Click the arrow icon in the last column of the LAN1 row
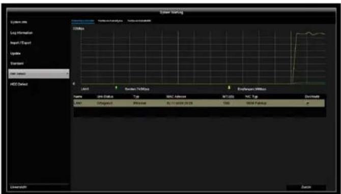This screenshot has width=341, height=194. [x=307, y=103]
